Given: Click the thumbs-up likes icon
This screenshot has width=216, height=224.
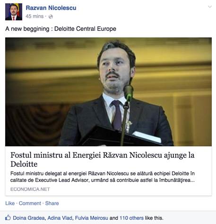Looking at the screenshot, I should 8,218.
